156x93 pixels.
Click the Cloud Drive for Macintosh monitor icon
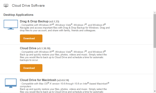click(x=11, y=83)
